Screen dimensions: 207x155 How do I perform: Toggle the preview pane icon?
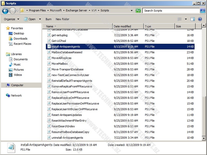(193, 19)
